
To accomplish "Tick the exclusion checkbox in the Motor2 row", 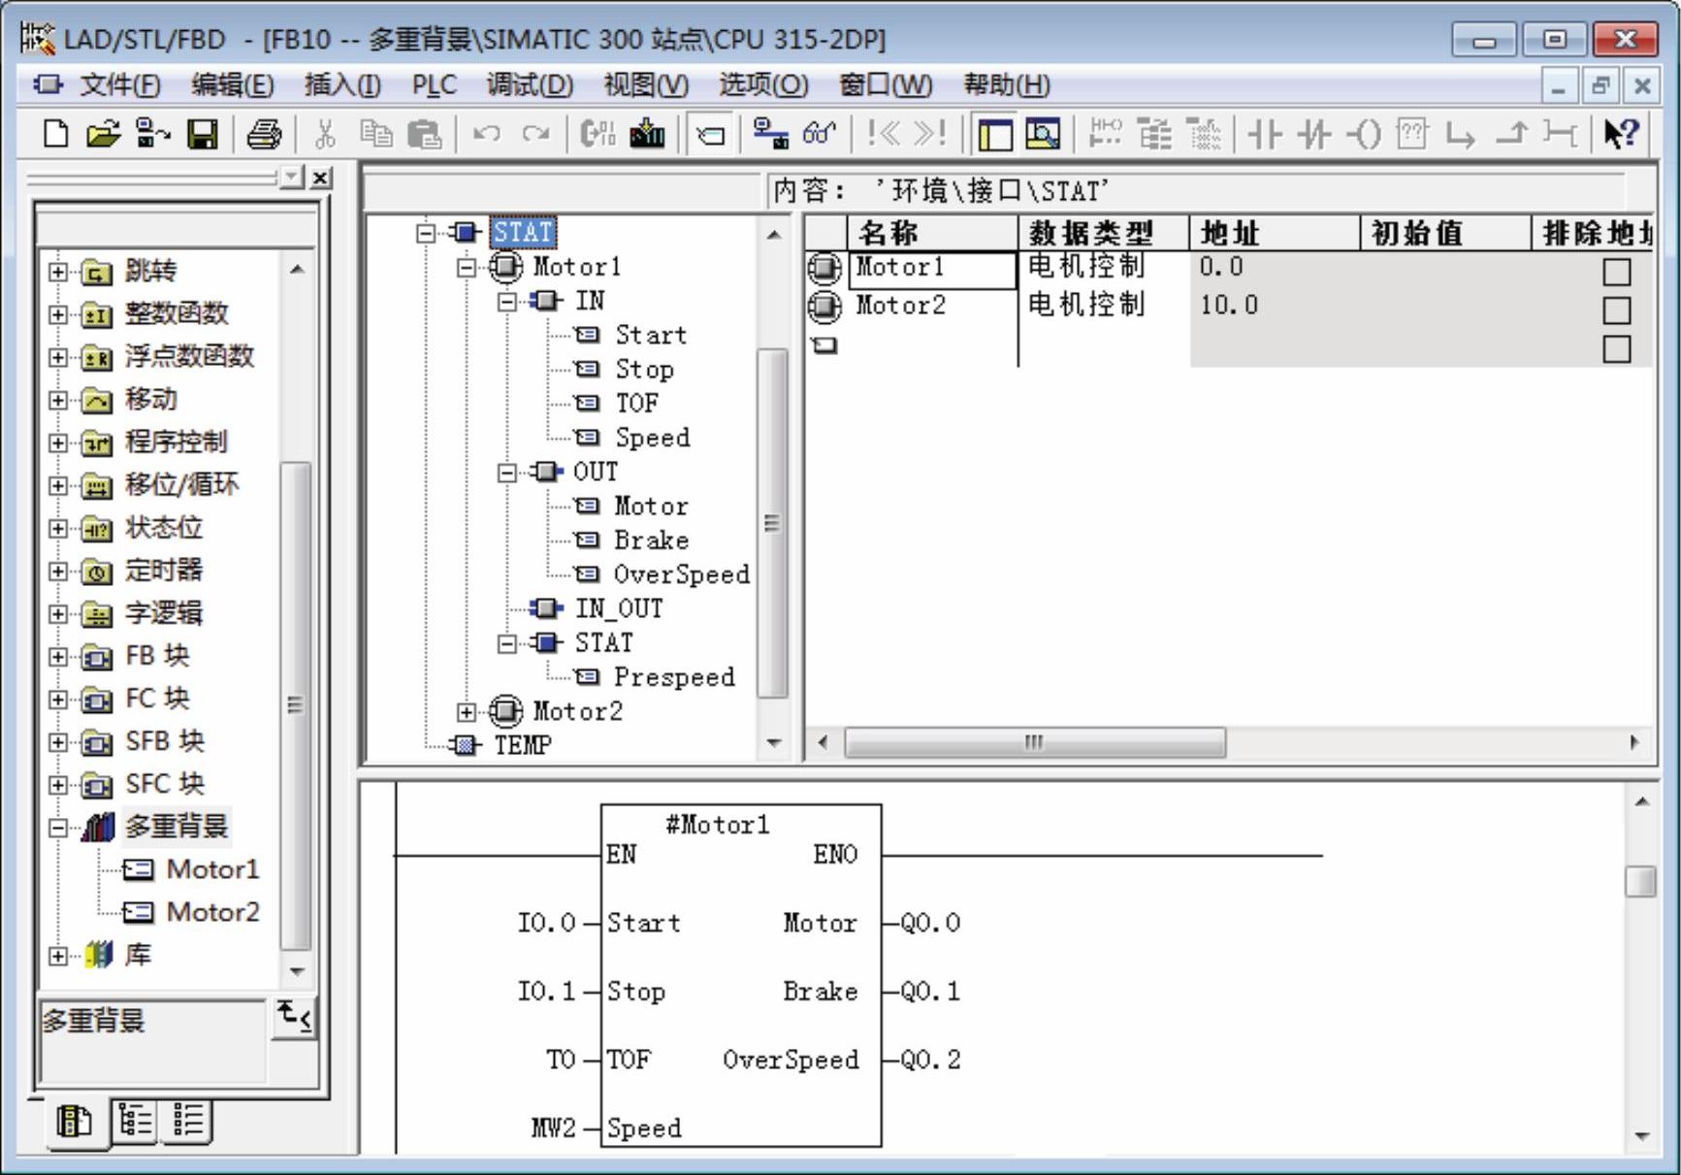I will (x=1616, y=310).
